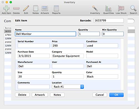Viewport: 139px width, 109px height.
Task: Click the Manufacturer field showing Dell
Action: pos(34,66)
